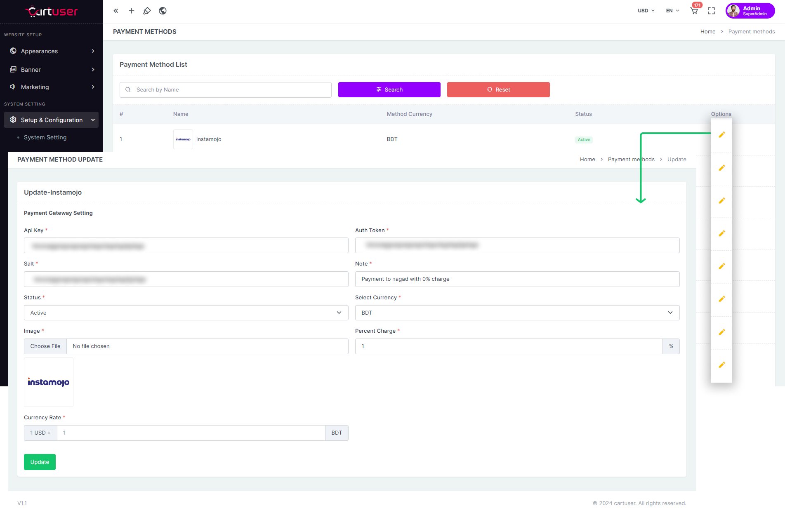Click the Choose File button

pyautogui.click(x=45, y=346)
